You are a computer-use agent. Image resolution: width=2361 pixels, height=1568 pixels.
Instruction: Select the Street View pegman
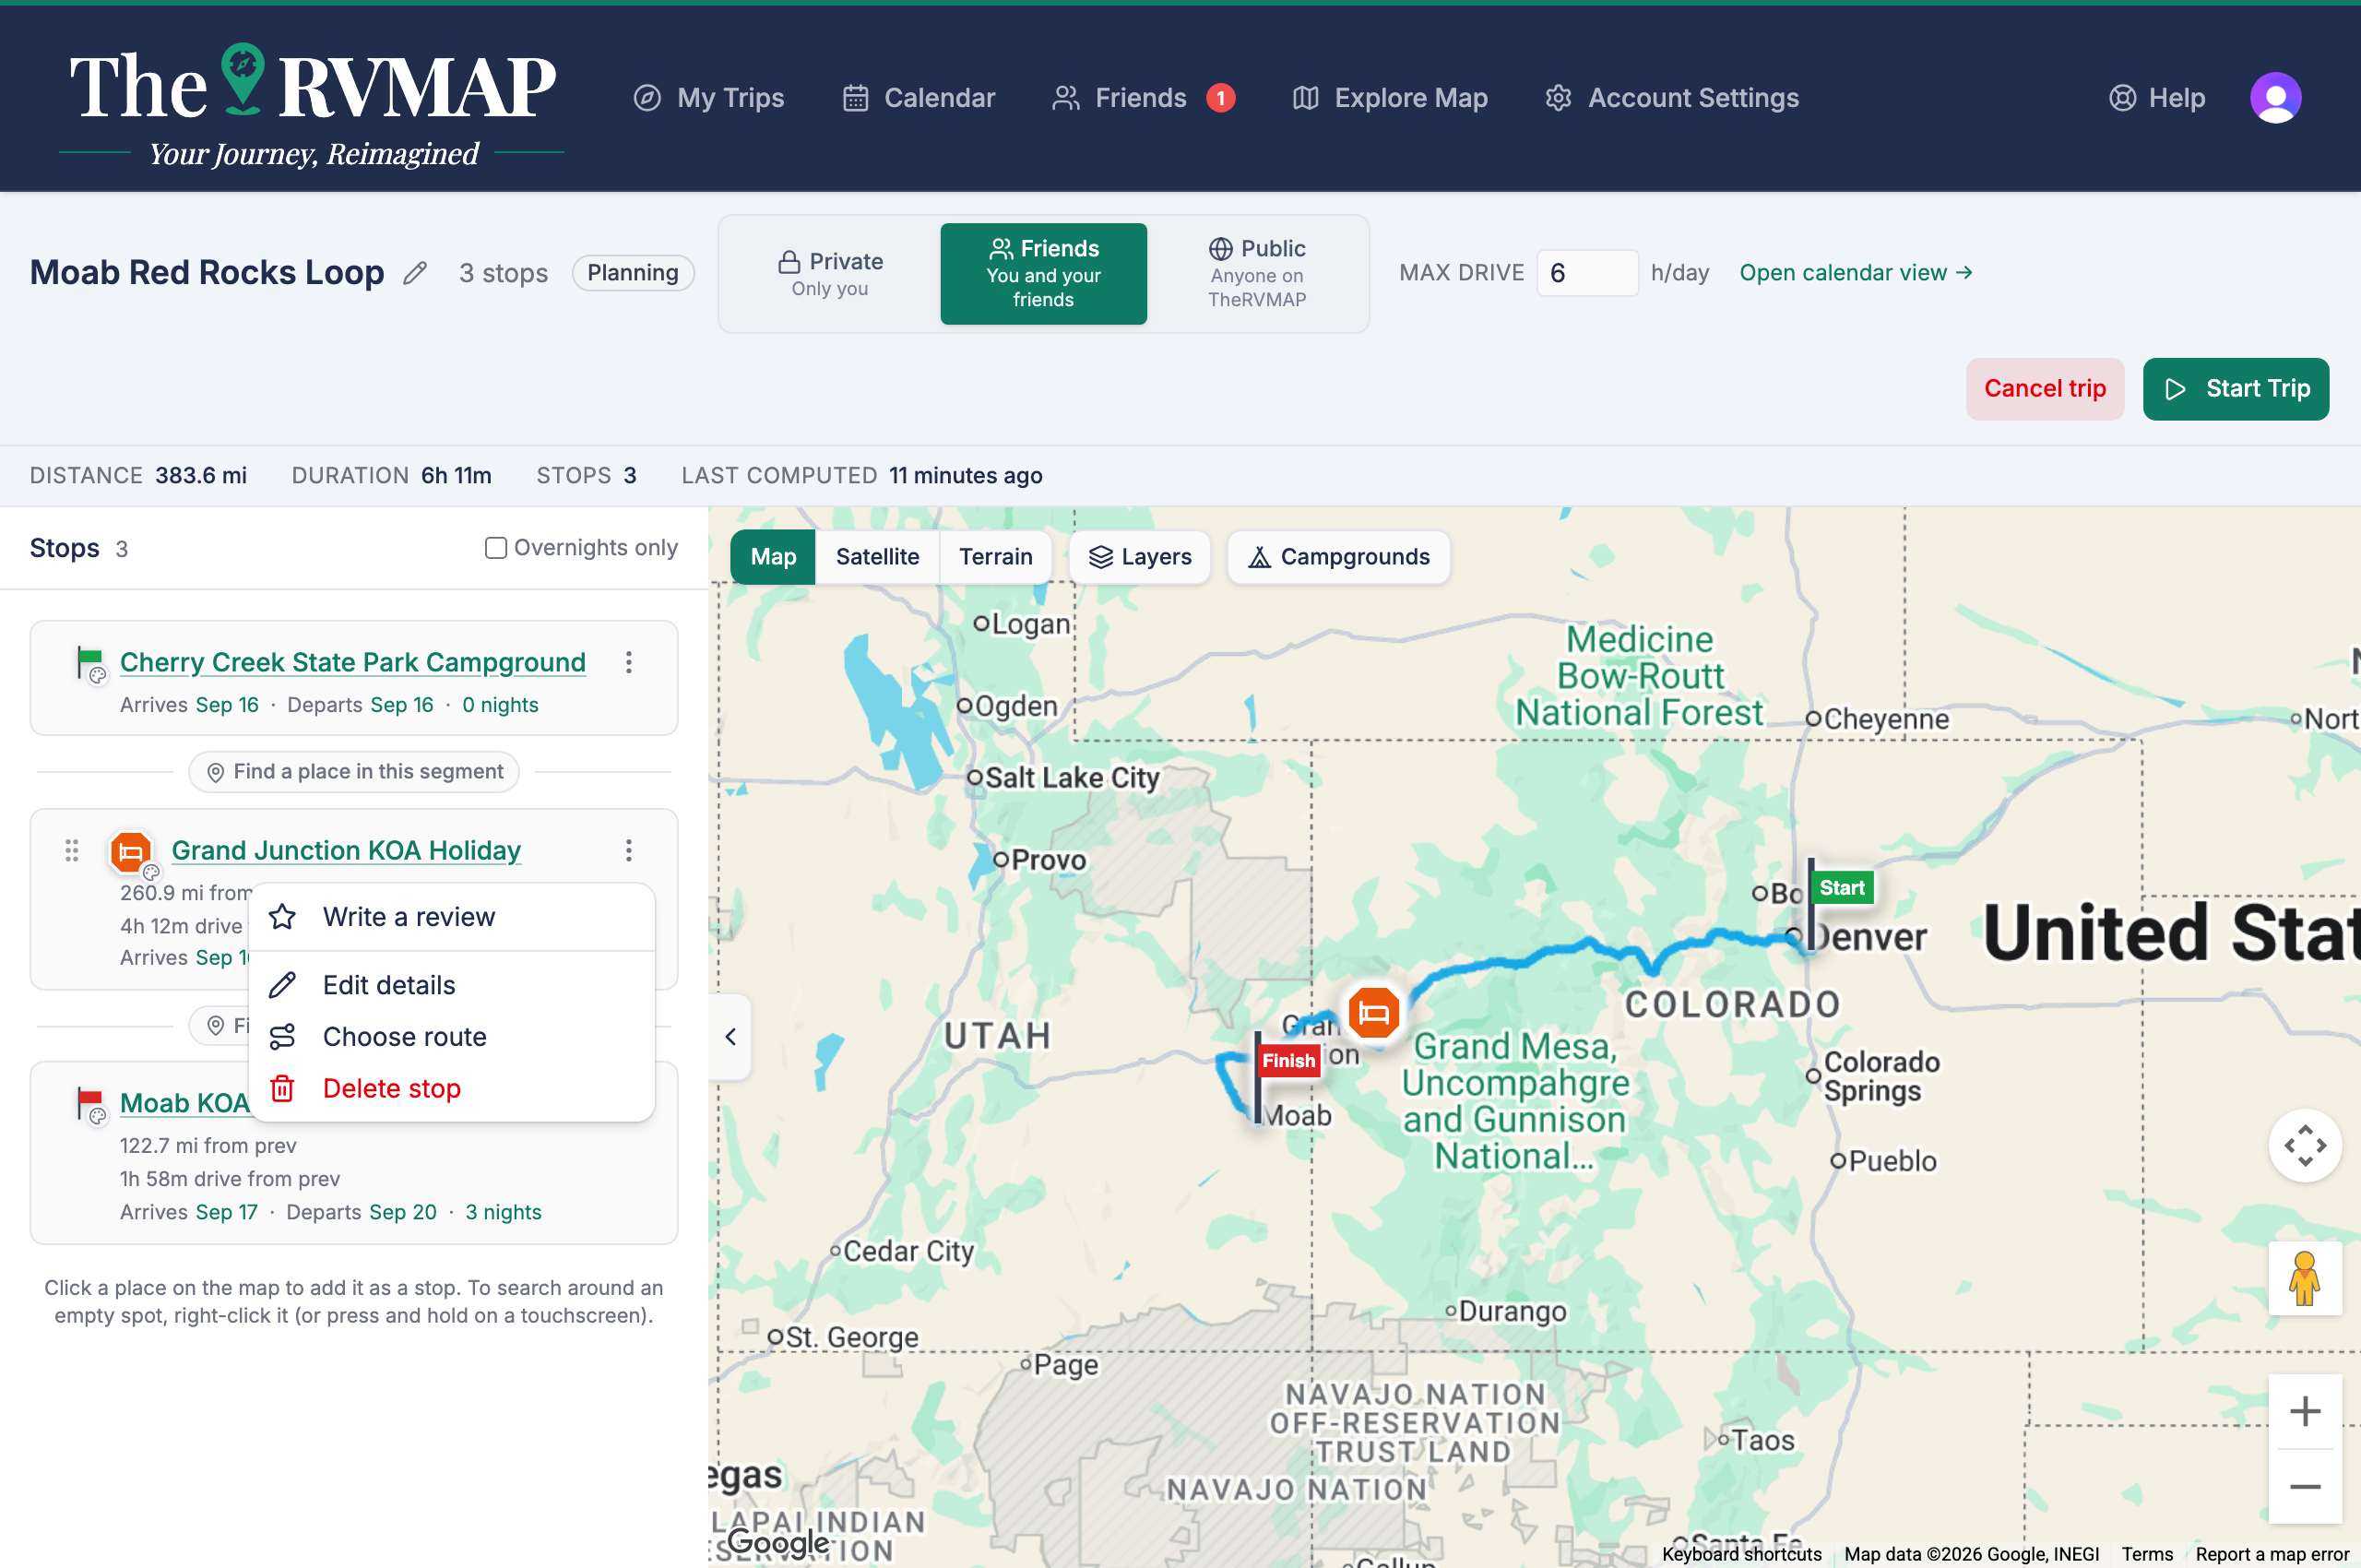(2304, 1278)
